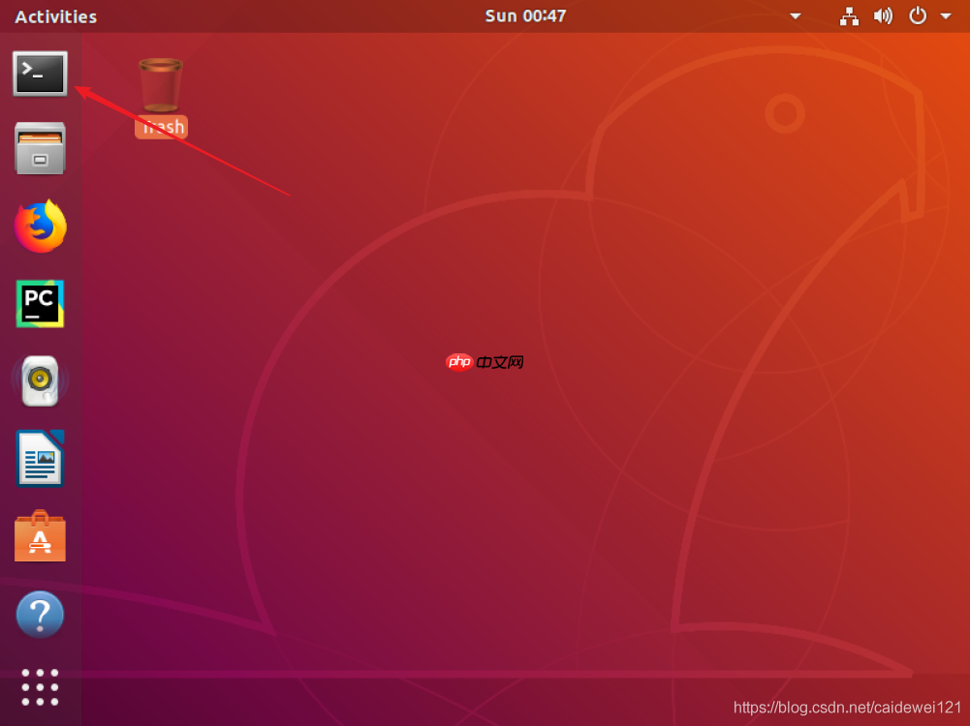Image resolution: width=970 pixels, height=726 pixels.
Task: Open the input source dropdown arrow
Action: coord(796,16)
